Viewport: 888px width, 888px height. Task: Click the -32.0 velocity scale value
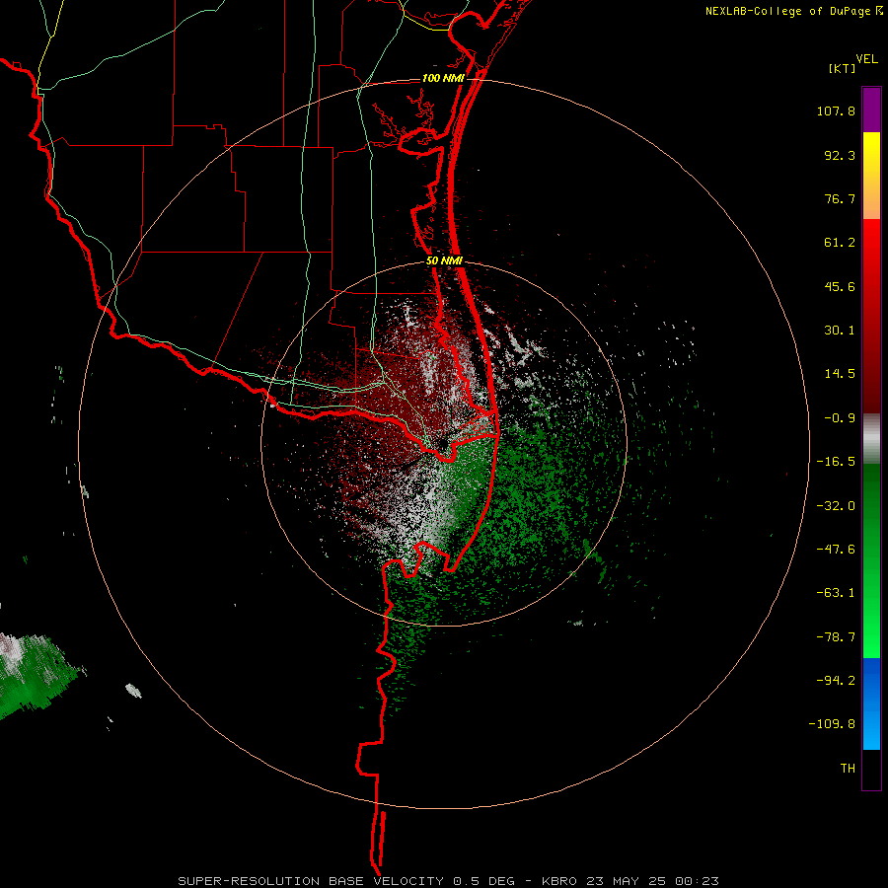tap(836, 506)
